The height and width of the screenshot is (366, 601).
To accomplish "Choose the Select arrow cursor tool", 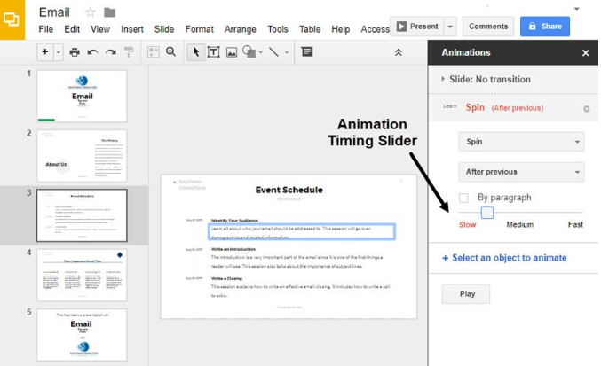I will [195, 52].
